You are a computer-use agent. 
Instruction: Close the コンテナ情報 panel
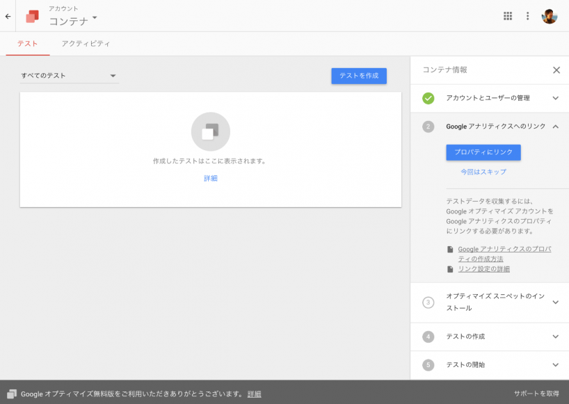click(x=556, y=70)
